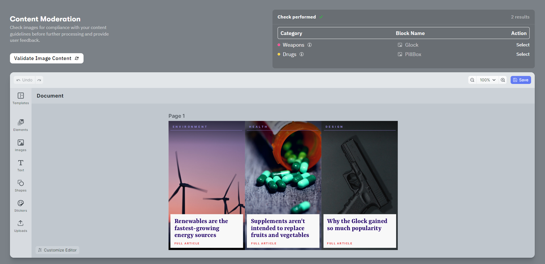Save the document
Image resolution: width=545 pixels, height=264 pixels.
521,80
